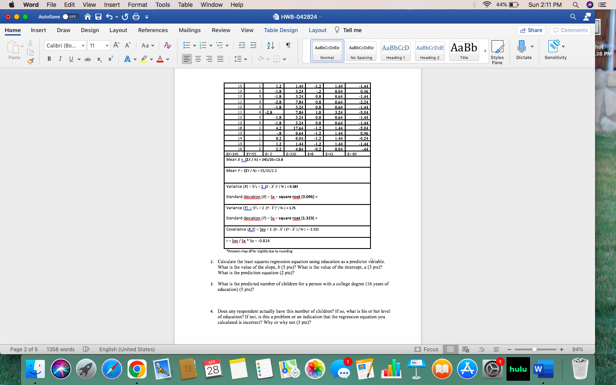
Task: Open the Styles Pane
Action: pyautogui.click(x=497, y=52)
